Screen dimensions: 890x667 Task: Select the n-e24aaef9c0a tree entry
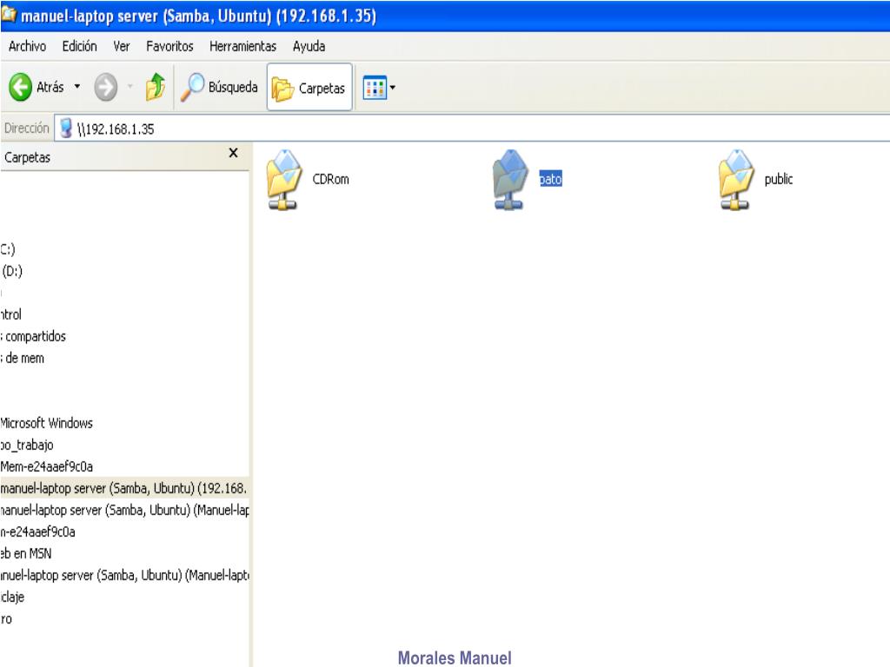37,532
